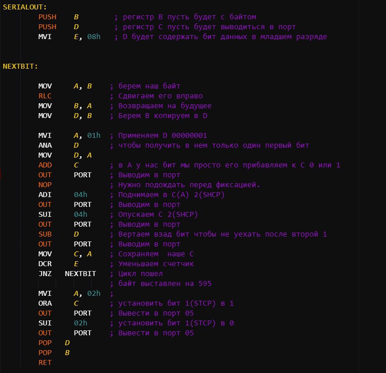
Task: Click comment 'Уменьшаем счетчик'
Action: pos(156,263)
